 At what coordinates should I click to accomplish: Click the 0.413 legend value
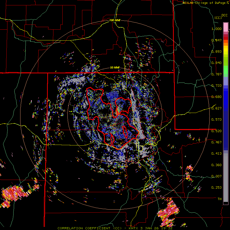pos(216,154)
